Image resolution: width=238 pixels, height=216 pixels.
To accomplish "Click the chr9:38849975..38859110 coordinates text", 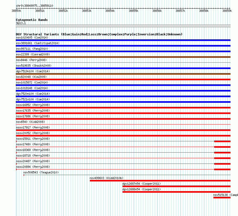I will coord(34,6).
